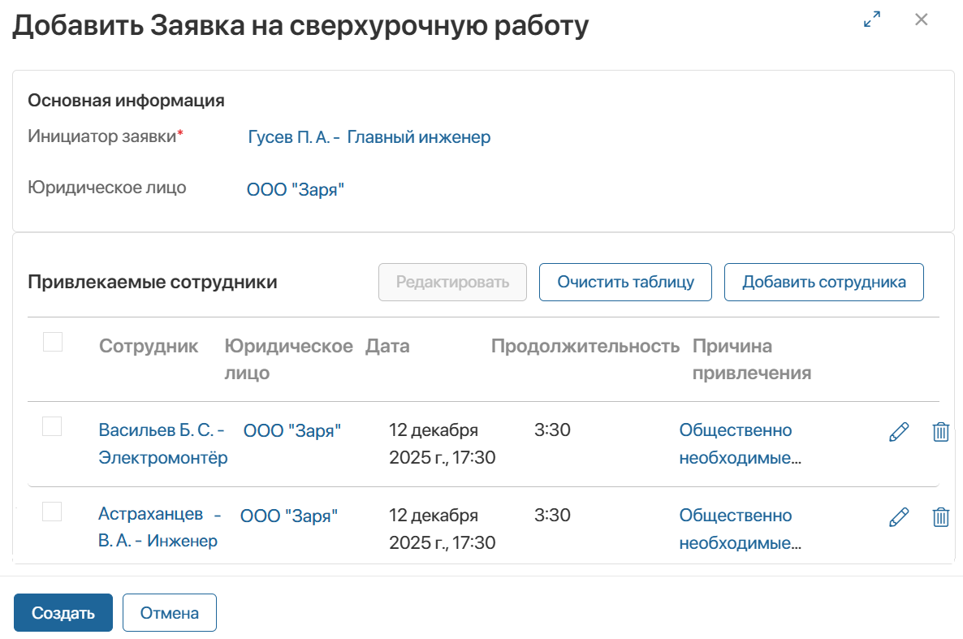Viewport: 963px width, 639px height.
Task: Click the Продолжительность column header
Action: (585, 346)
